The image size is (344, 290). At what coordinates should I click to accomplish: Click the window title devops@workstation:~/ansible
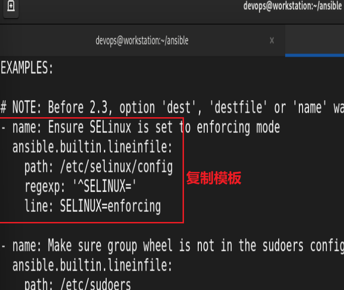(292, 6)
